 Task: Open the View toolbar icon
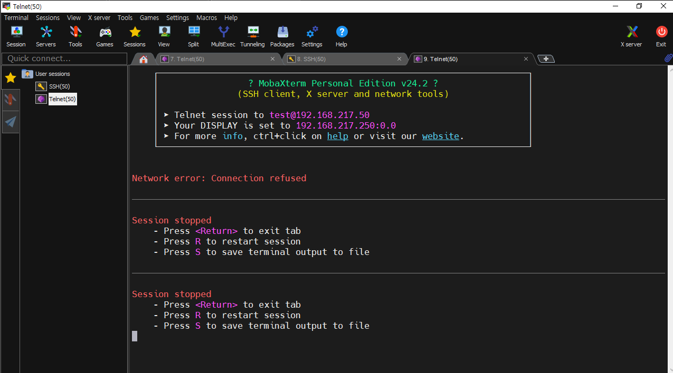(164, 36)
